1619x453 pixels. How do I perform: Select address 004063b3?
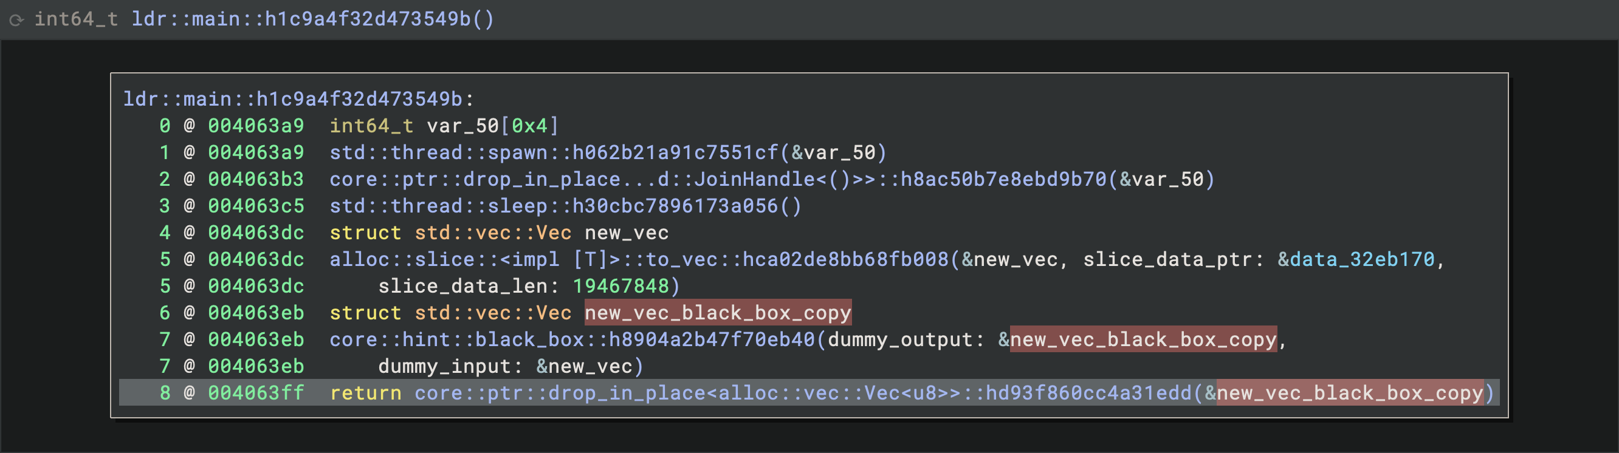pos(256,180)
